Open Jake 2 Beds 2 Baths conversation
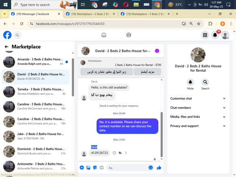Screen dimensions: 236x177 [x=36, y=136]
